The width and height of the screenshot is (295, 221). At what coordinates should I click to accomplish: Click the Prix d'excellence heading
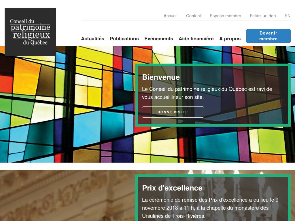[172, 188]
